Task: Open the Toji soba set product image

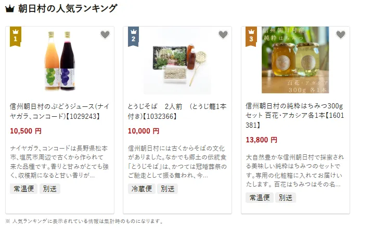Action: pyautogui.click(x=177, y=60)
